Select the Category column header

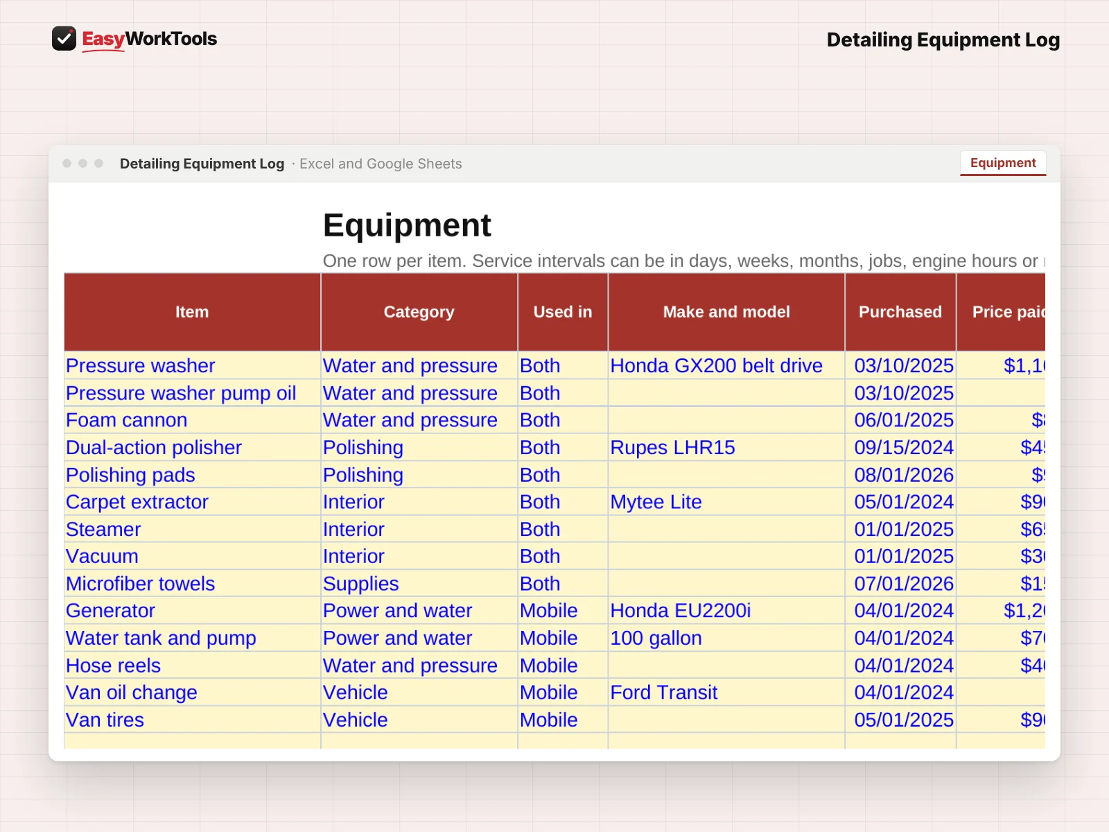tap(419, 312)
